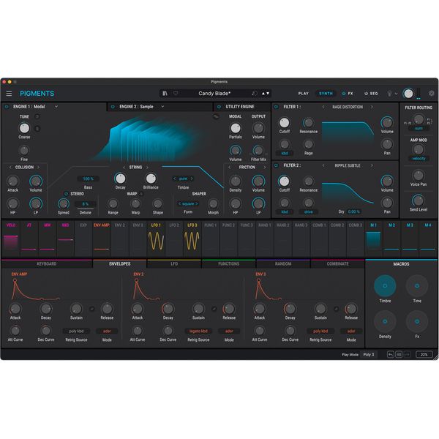Favorite the preset with the heart icon
This screenshot has width=439, height=439.
pos(175,94)
